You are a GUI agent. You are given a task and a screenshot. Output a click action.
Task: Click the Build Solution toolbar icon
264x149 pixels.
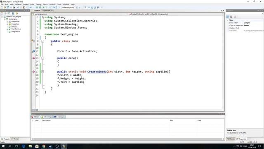tap(37, 7)
